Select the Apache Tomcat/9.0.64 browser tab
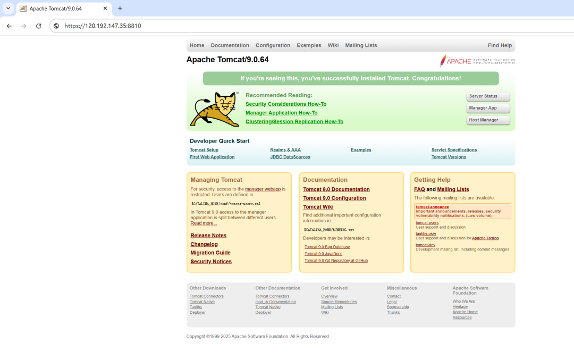 click(x=64, y=9)
